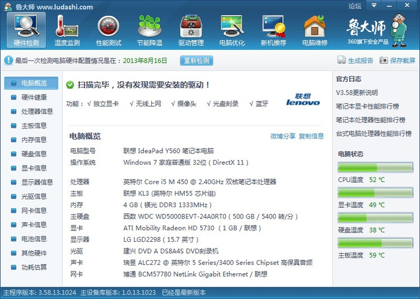The height and width of the screenshot is (299, 420).
Task: Click the 瑞昱 ALC272 sound card text
Action: [218, 263]
